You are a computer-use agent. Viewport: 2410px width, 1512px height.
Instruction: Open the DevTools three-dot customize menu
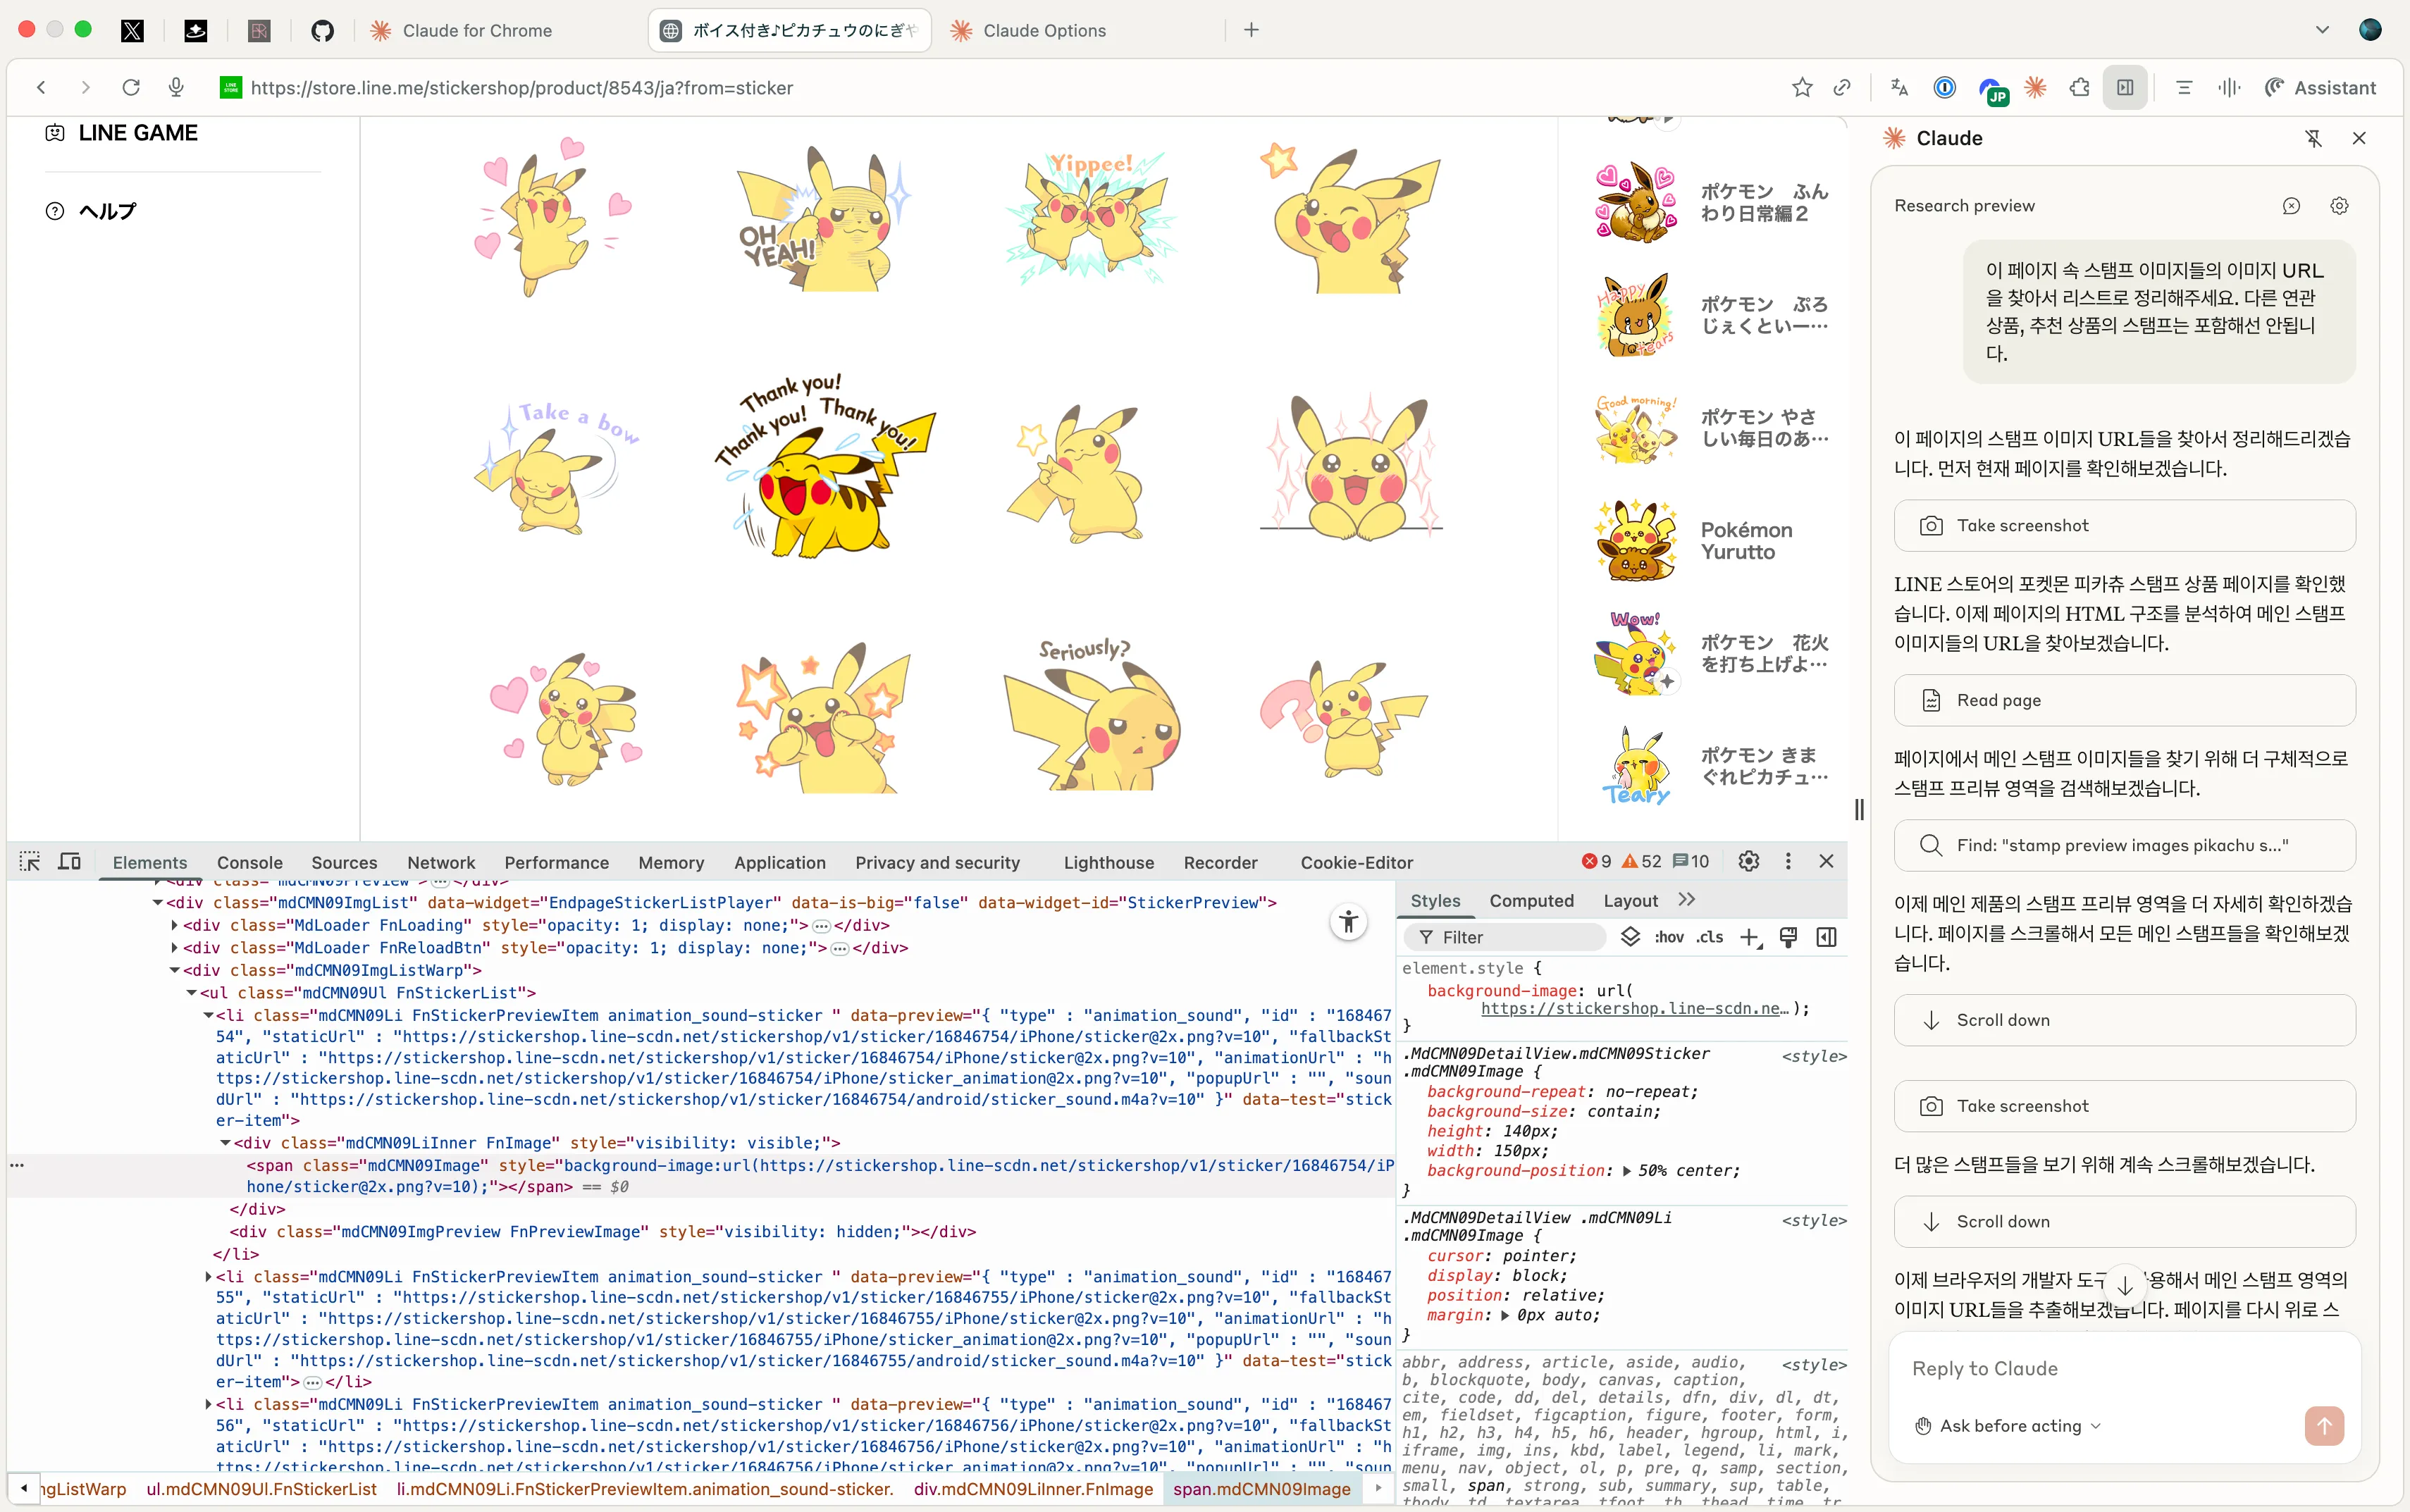coord(1788,862)
